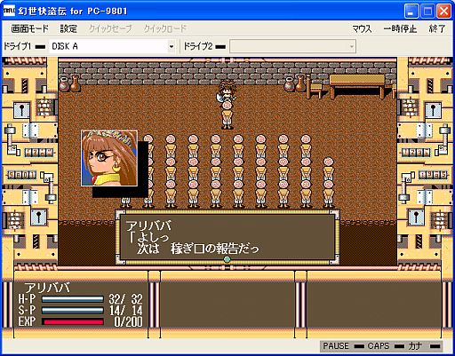The image size is (455, 356).
Task: Click the window's title bar icon
Action: tap(9, 11)
